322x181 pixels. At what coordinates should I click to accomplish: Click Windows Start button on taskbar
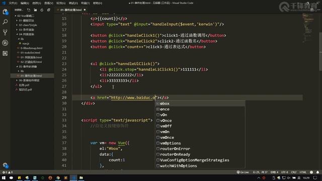[4, 177]
